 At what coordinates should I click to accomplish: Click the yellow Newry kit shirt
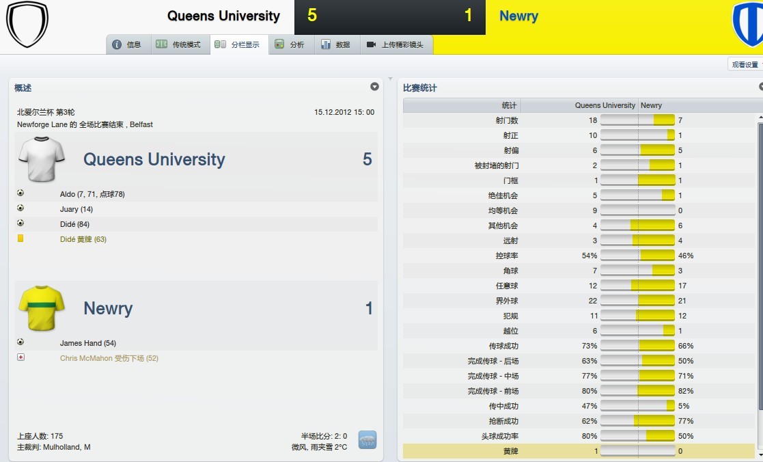click(42, 308)
